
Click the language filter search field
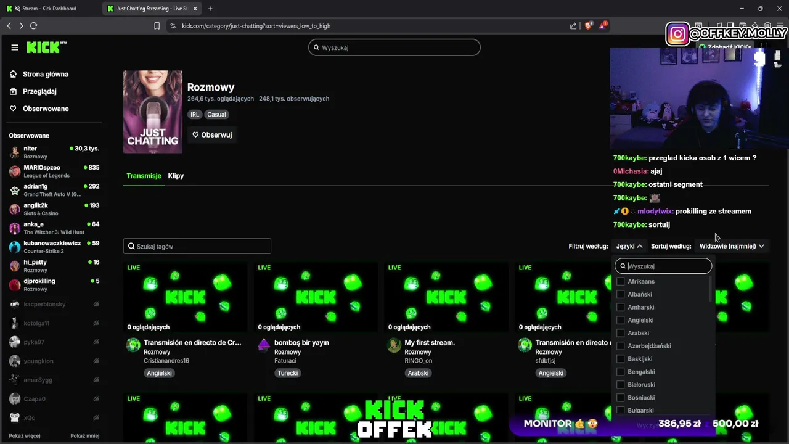click(x=663, y=266)
